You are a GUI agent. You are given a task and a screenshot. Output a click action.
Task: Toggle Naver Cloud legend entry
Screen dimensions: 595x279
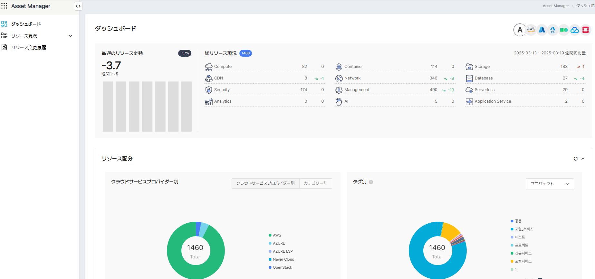(281, 259)
